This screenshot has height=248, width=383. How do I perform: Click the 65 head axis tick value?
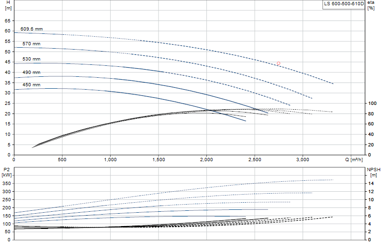pos(8,21)
